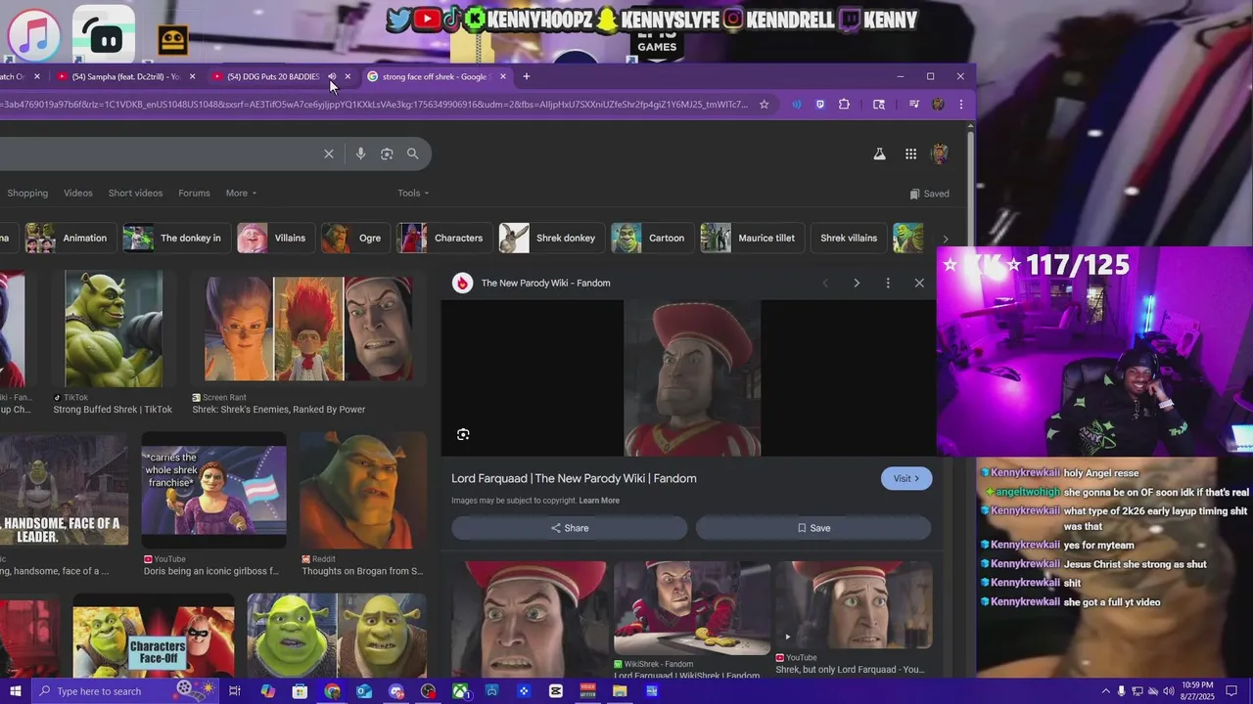Open File Explorer on the taskbar
The image size is (1253, 704).
pyautogui.click(x=620, y=691)
